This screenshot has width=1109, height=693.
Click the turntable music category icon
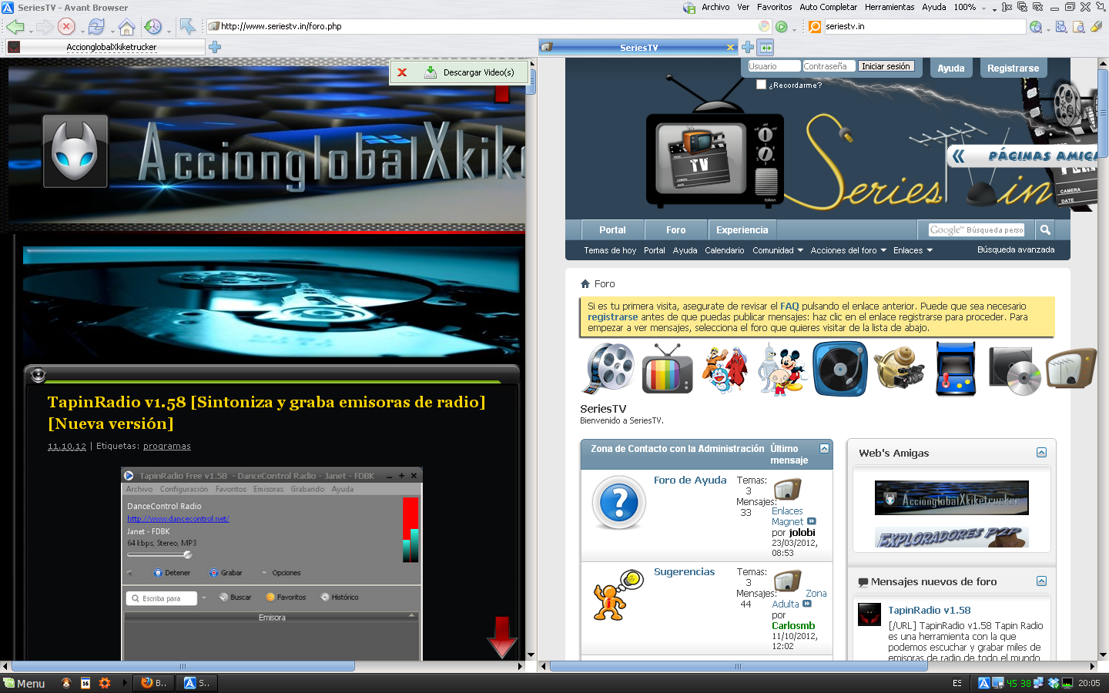coord(839,370)
